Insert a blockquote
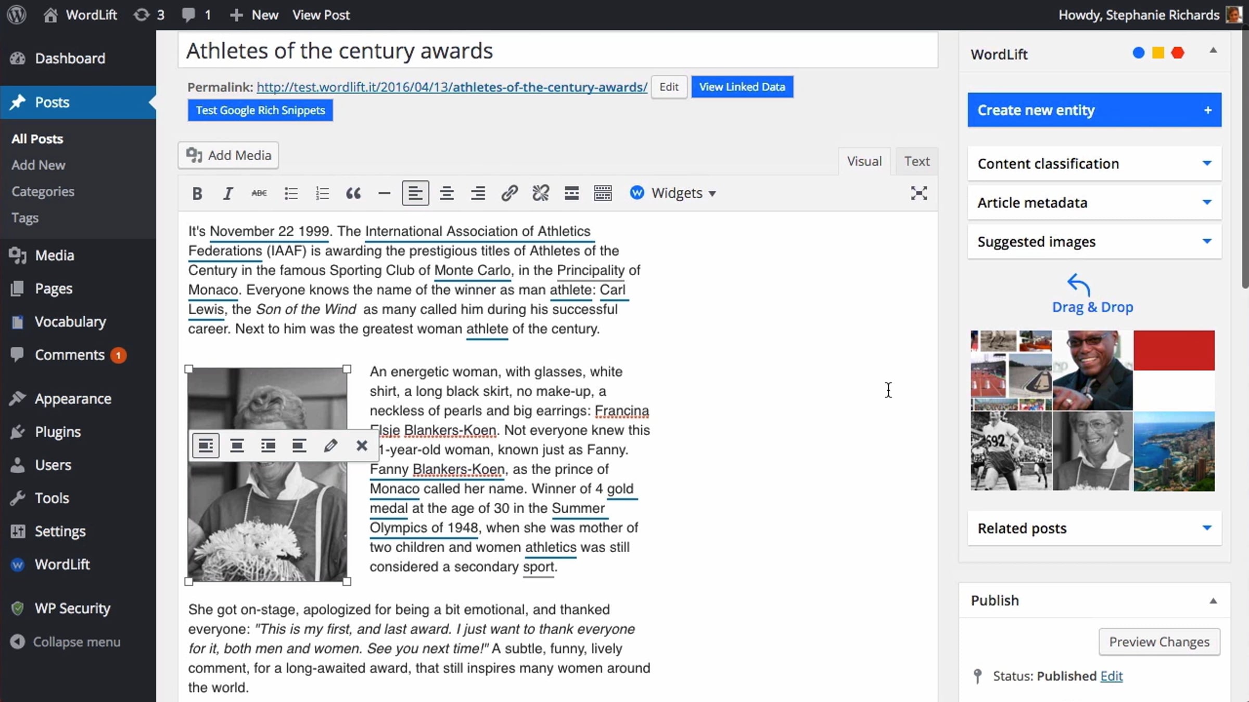Screen dimensions: 1249x702 click(x=353, y=193)
